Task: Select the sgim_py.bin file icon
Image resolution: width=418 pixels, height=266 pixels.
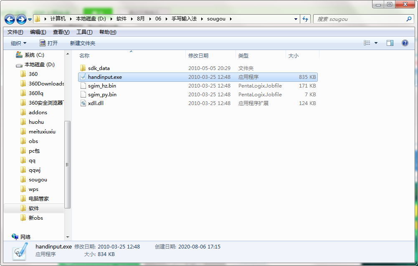Action: coord(83,95)
